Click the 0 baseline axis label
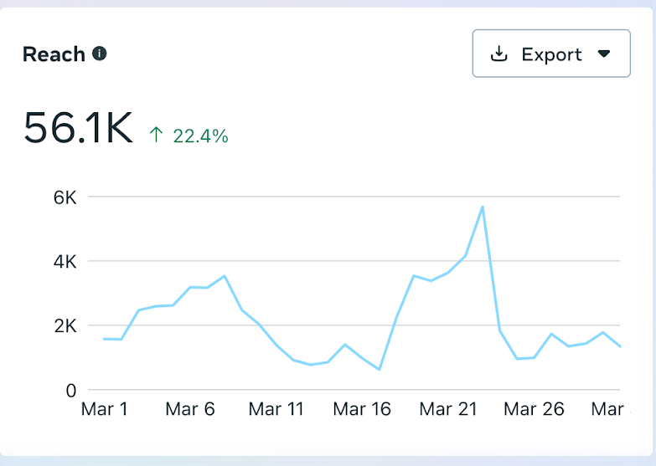This screenshot has width=656, height=466. tap(71, 390)
